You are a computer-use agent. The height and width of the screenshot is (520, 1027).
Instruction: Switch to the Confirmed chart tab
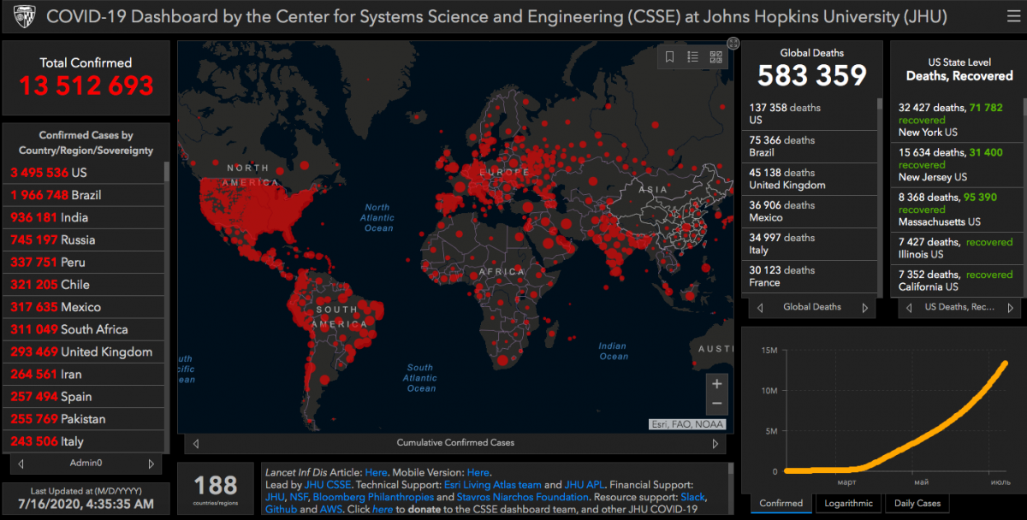click(781, 504)
